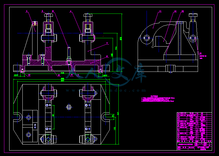
Task: Select the top-left hex bolt head in front view
Action: coord(48,16)
